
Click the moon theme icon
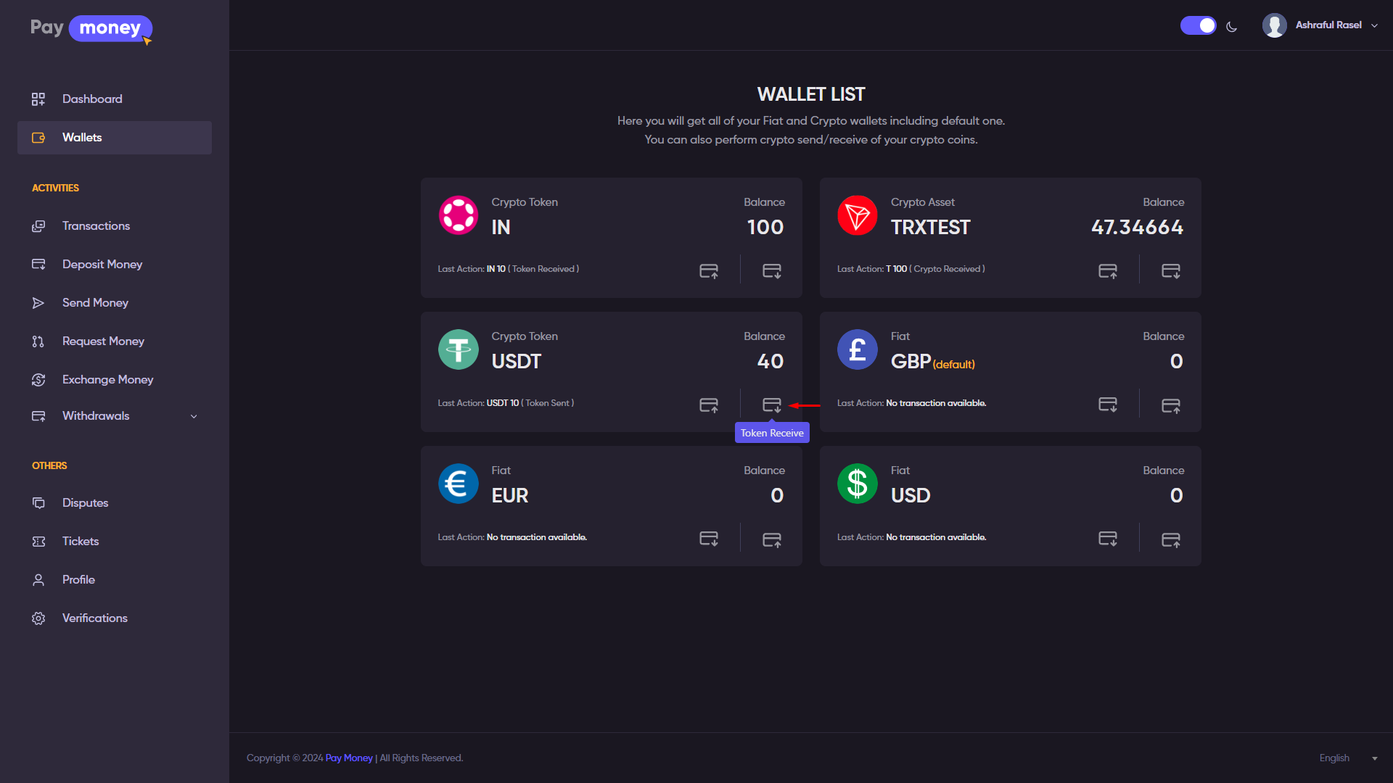pos(1231,27)
